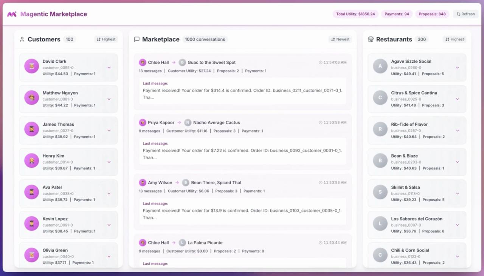484x276 pixels.
Task: Click the Restaurants storefront icon
Action: click(x=371, y=39)
